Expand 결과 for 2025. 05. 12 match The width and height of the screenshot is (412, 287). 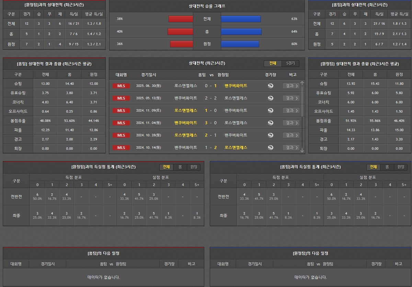click(291, 98)
